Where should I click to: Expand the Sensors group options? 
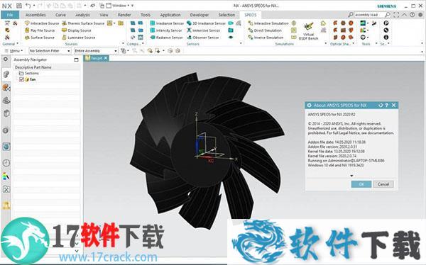tap(241, 43)
